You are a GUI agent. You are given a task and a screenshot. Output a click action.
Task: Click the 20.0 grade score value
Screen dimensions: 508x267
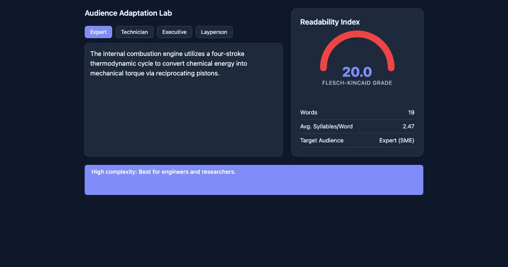[357, 72]
